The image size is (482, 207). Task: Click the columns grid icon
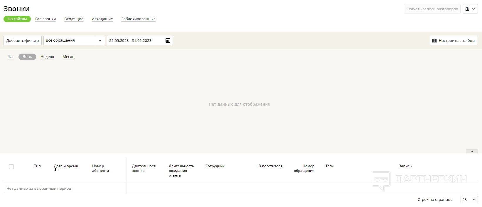click(x=434, y=41)
